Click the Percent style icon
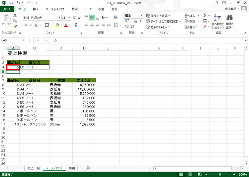The width and height of the screenshot is (249, 177). click(135, 21)
